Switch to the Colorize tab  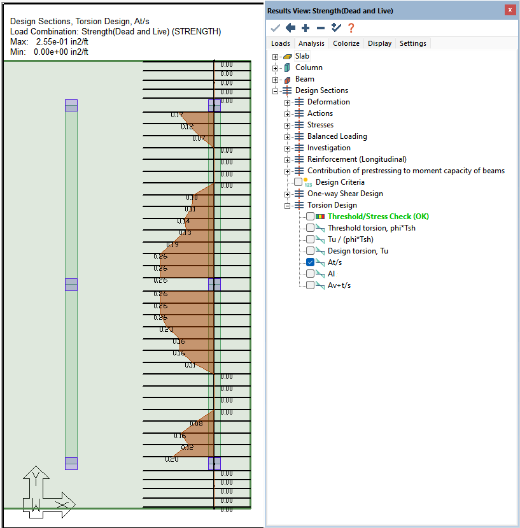click(x=346, y=43)
